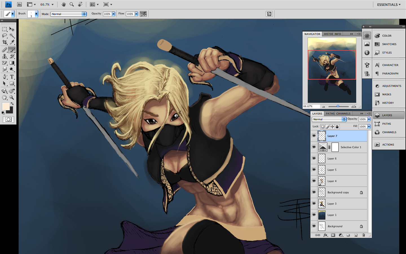This screenshot has width=406, height=254.
Task: Select the Healing Brush tool
Action: [5, 50]
